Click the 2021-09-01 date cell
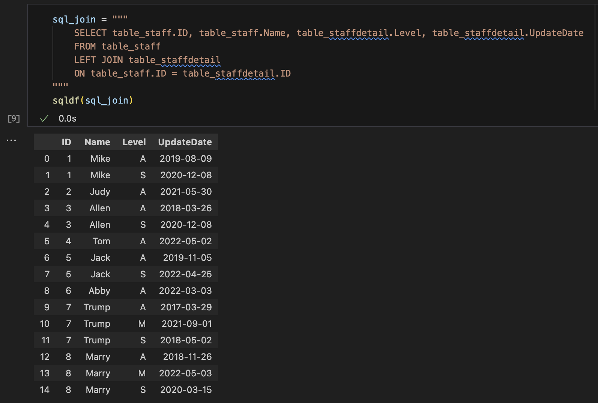 [x=186, y=324]
